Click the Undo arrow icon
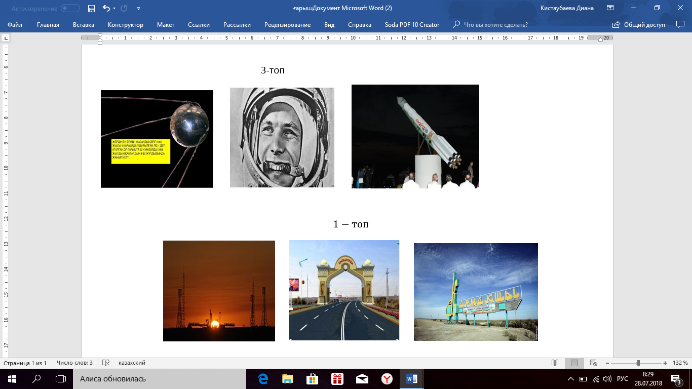Screen dimensions: 692x389 (x=106, y=8)
